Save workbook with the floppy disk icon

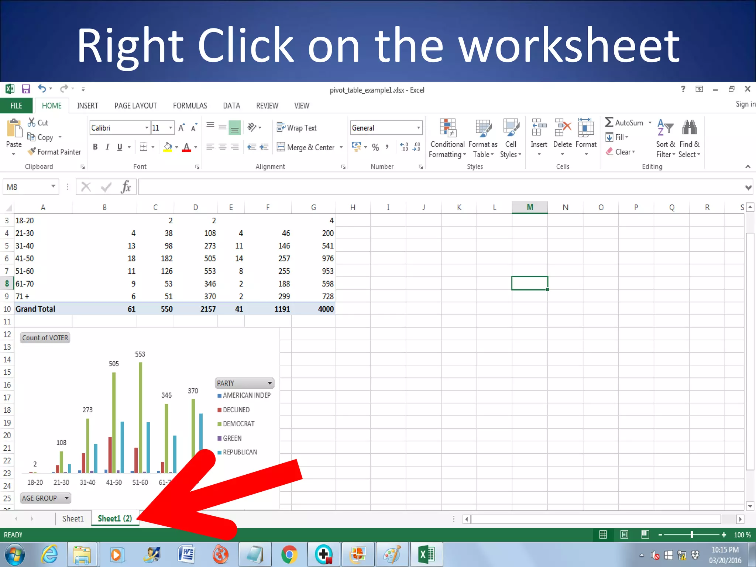coord(26,89)
